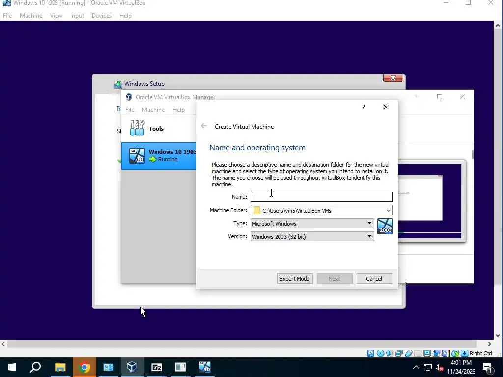503x377 pixels.
Task: Click the 2003 OS type icon
Action: [x=385, y=226]
